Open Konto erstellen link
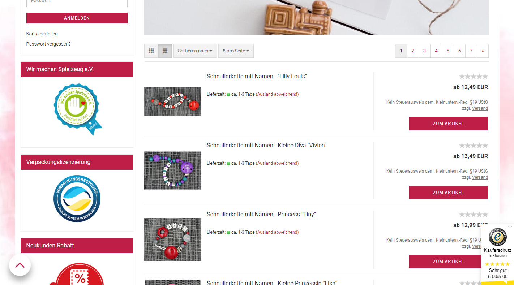Screen dimensions: 514x285 click(x=42, y=34)
